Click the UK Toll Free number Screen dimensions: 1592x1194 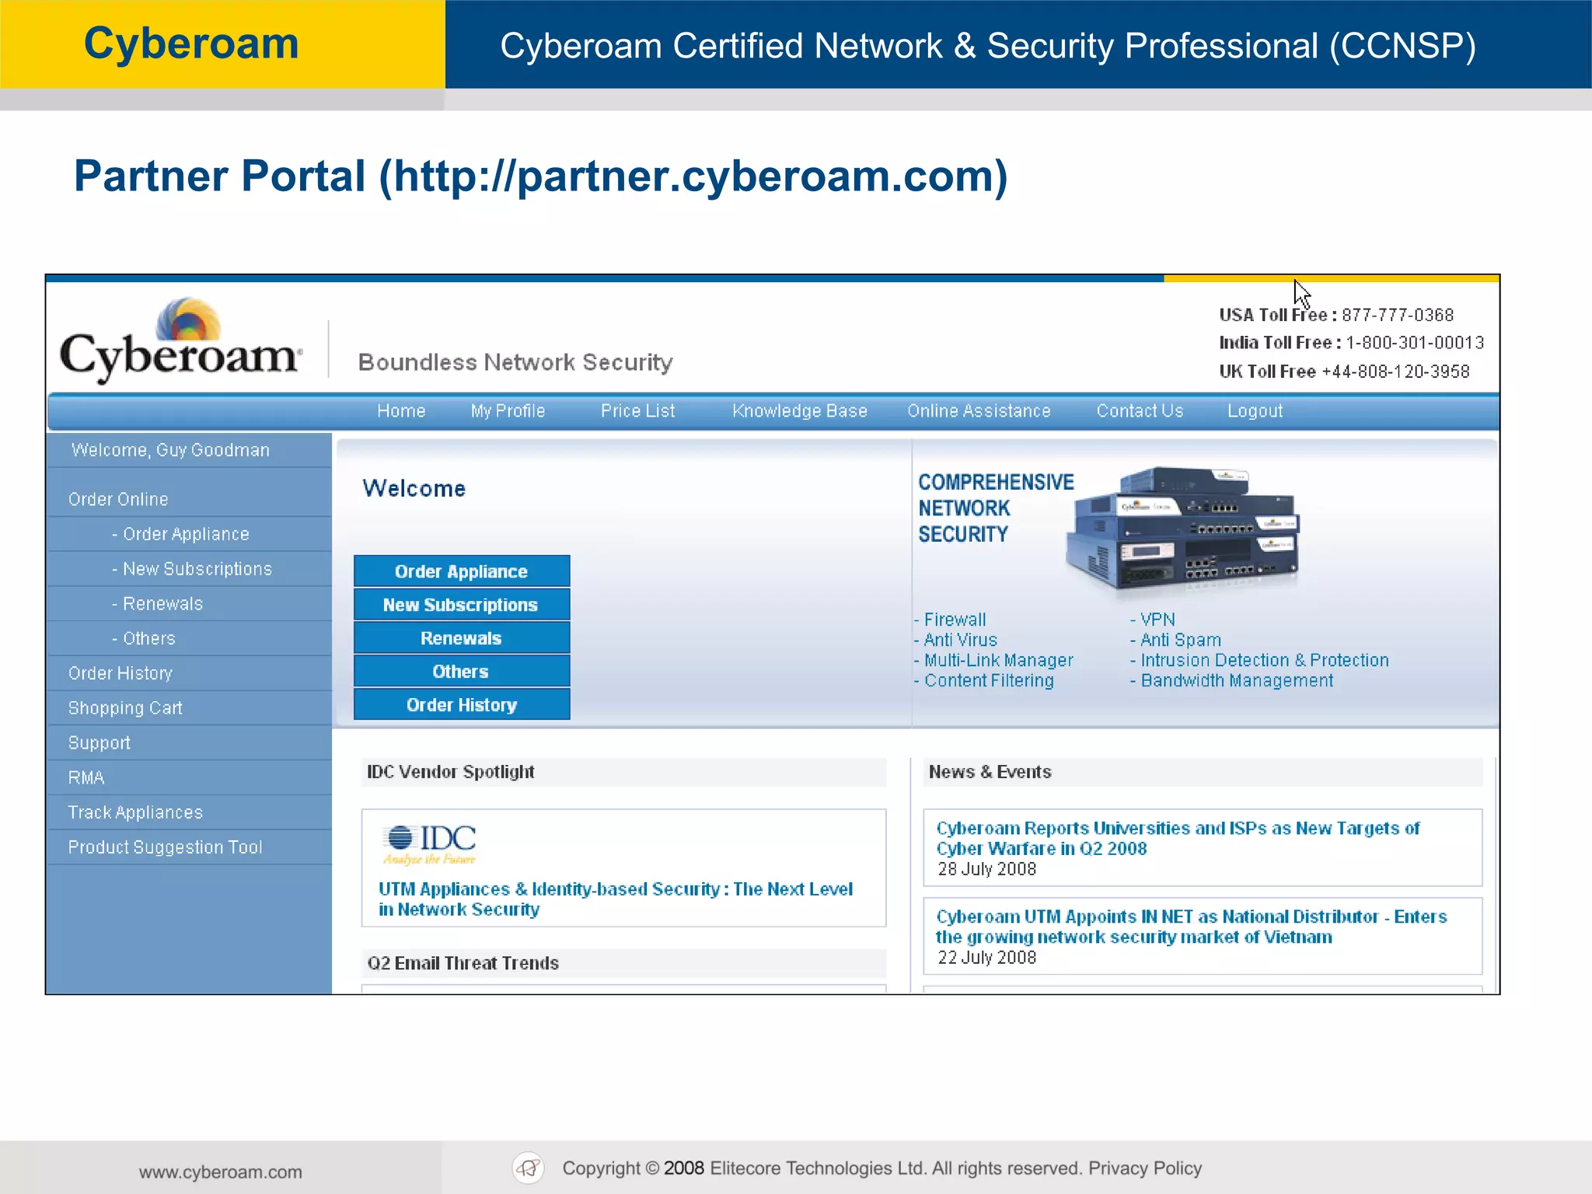tap(1396, 372)
